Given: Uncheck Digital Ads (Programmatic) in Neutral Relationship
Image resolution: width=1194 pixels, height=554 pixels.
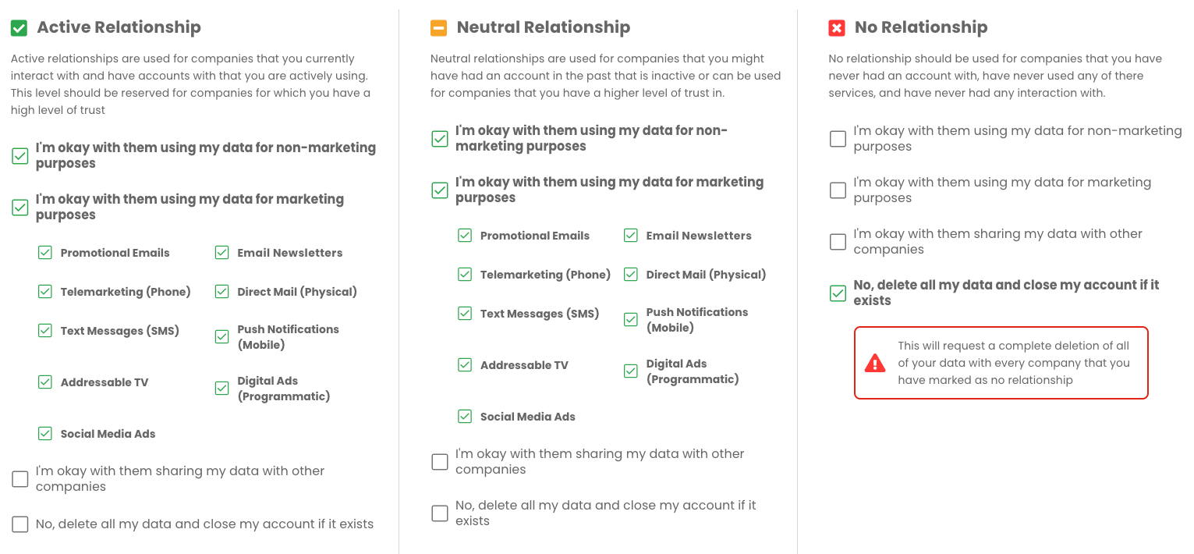Looking at the screenshot, I should click(x=631, y=371).
